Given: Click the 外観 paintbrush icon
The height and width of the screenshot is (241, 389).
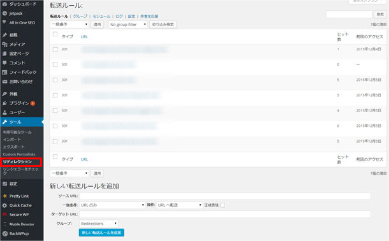Looking at the screenshot, I should 4,94.
